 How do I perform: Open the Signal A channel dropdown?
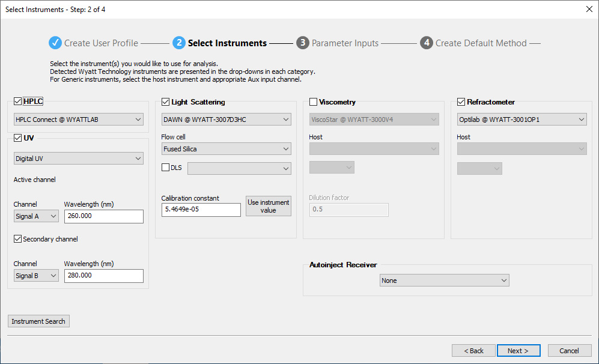[x=36, y=216]
